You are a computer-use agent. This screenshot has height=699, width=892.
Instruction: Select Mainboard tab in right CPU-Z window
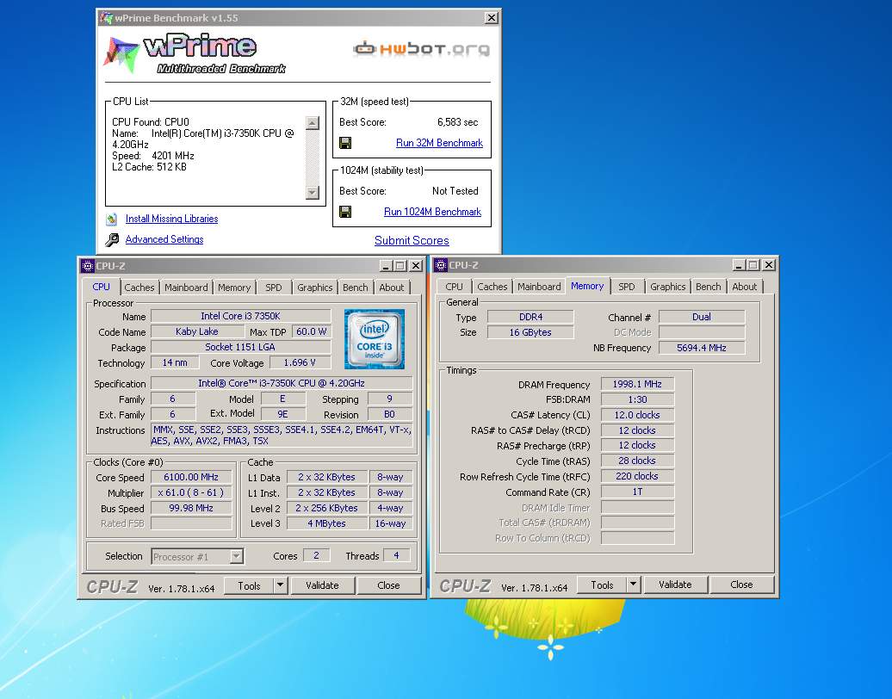pos(539,287)
